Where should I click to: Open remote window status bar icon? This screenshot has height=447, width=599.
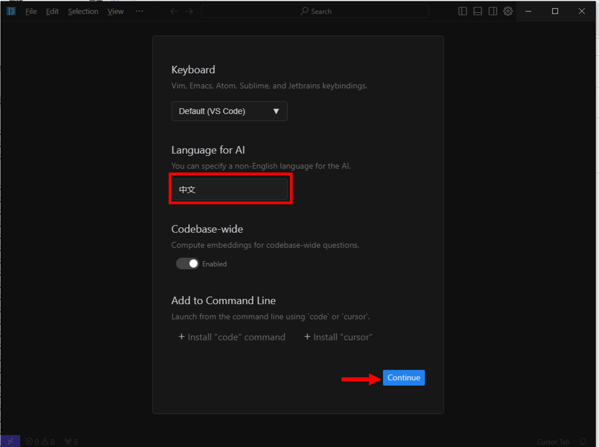10,441
